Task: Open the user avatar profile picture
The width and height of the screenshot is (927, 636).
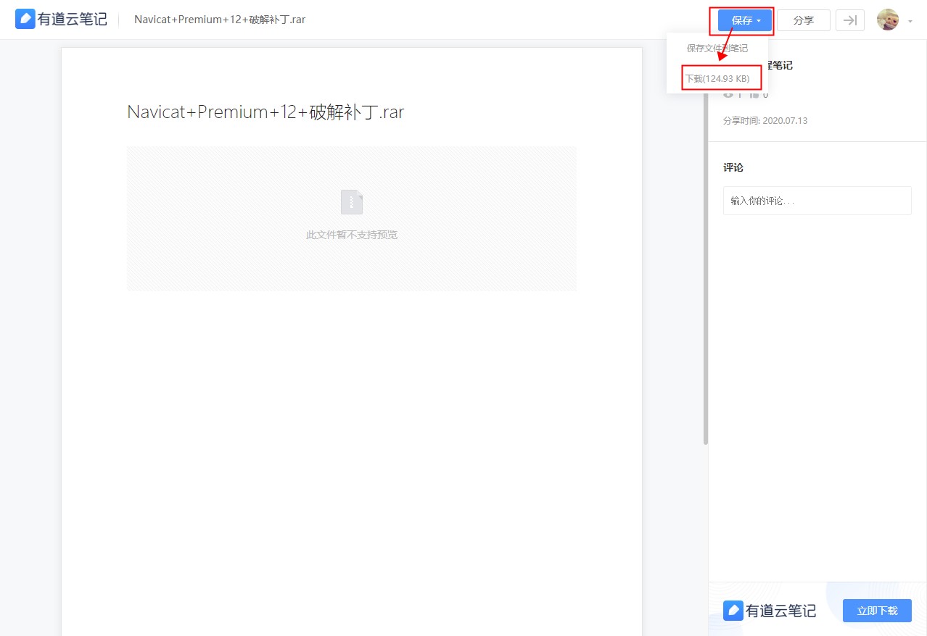Action: (x=888, y=20)
